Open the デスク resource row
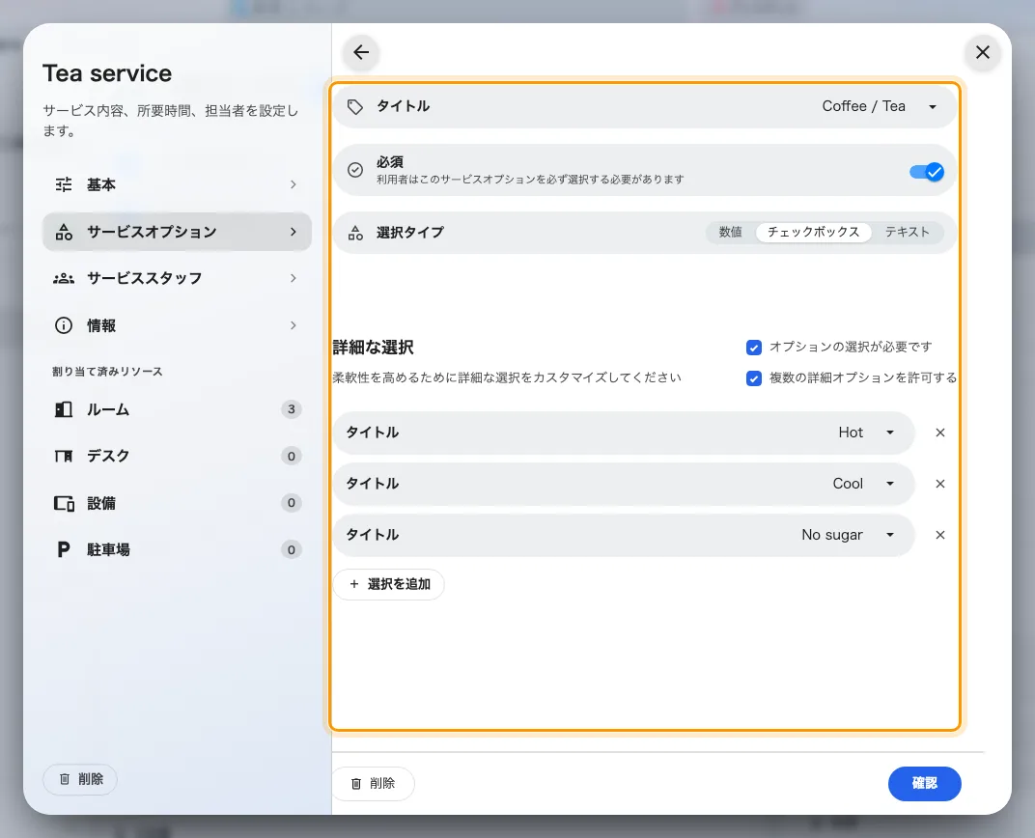The image size is (1035, 838). [177, 456]
